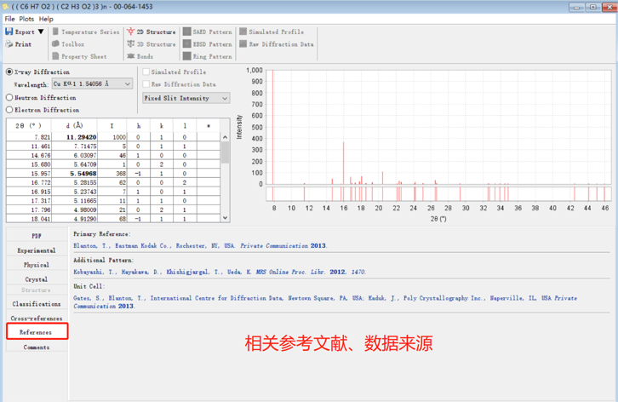Select Neutron Diffraction radio button
The image size is (618, 402).
tap(10, 98)
